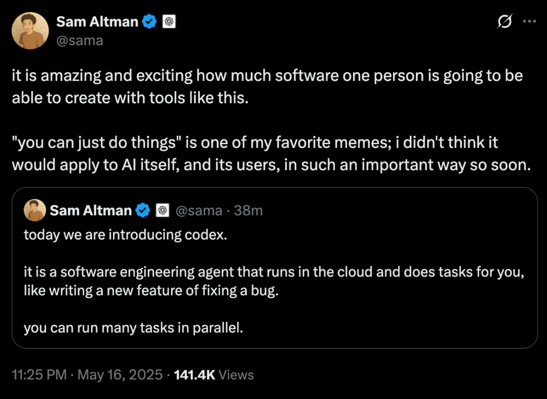Click the main post's 'amazing and exciting' paragraph

point(267,87)
